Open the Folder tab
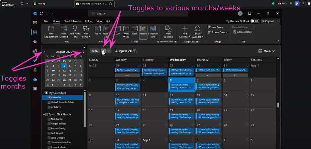 click(x=89, y=21)
